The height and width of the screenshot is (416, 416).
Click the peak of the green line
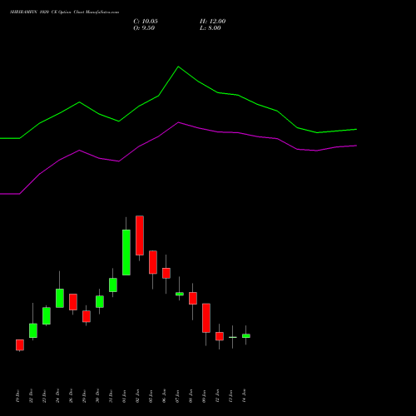178,67
